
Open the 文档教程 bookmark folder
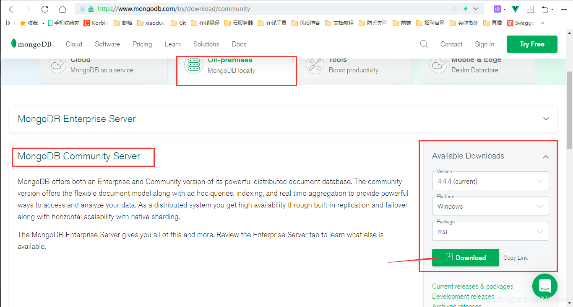339,23
